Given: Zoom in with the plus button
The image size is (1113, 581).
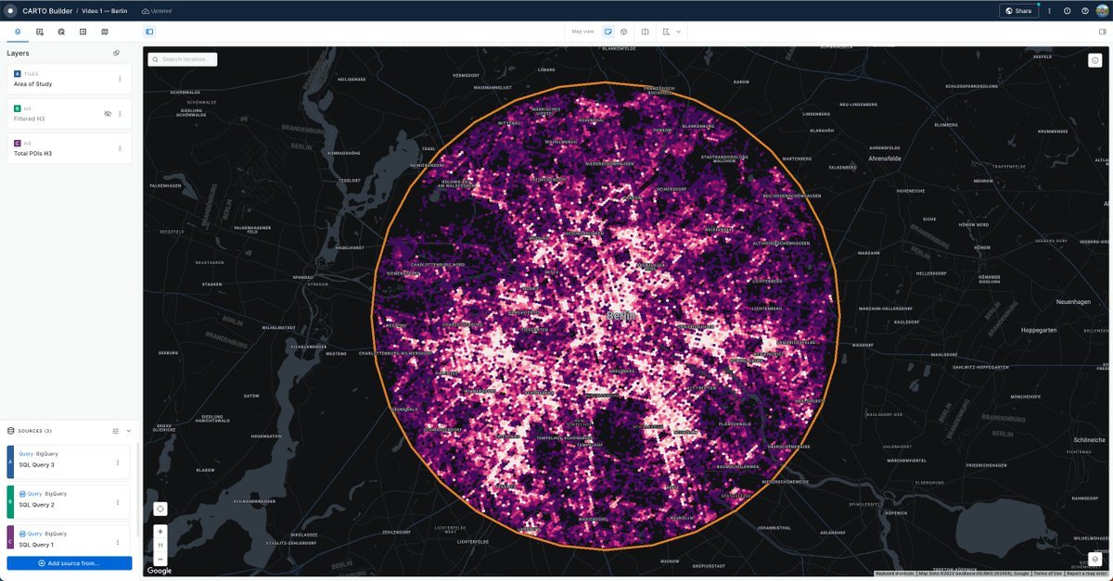Looking at the screenshot, I should tap(160, 532).
